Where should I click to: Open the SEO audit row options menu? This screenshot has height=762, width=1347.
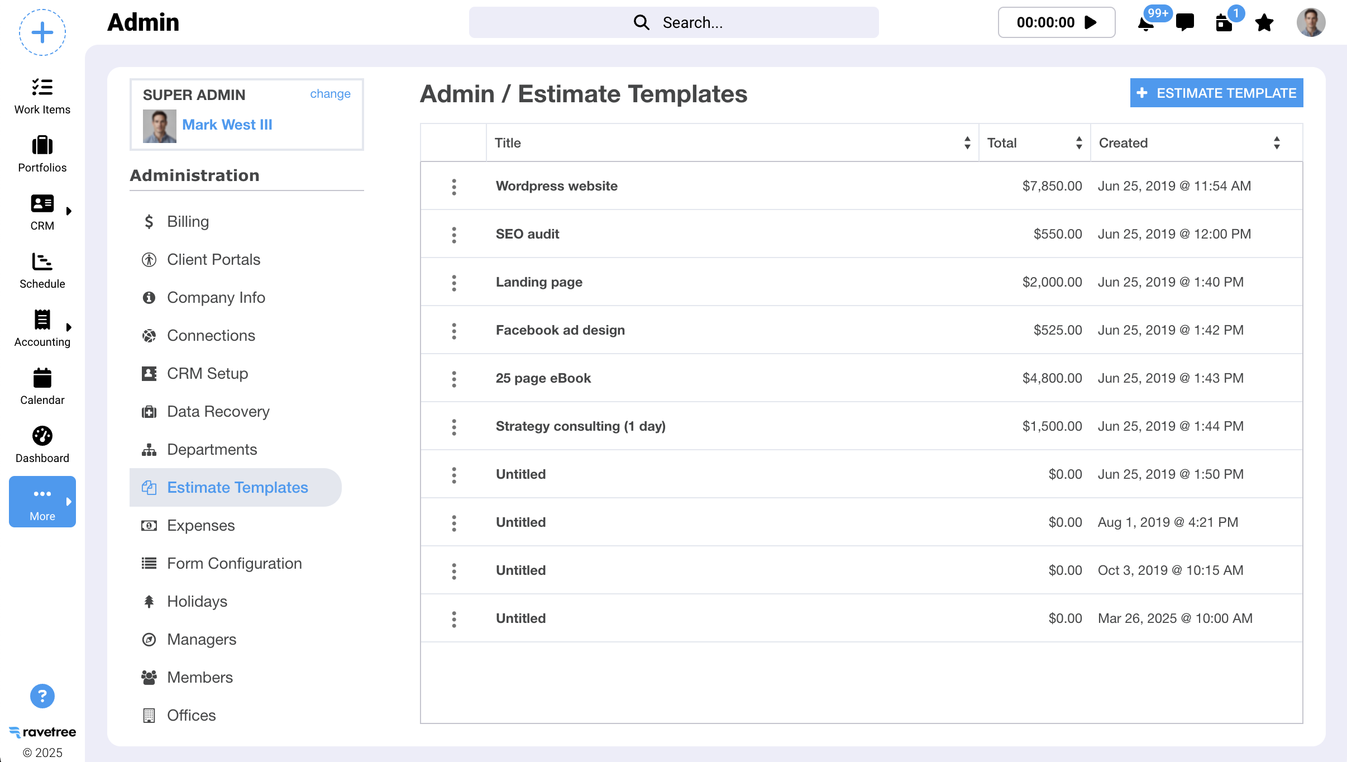point(454,235)
